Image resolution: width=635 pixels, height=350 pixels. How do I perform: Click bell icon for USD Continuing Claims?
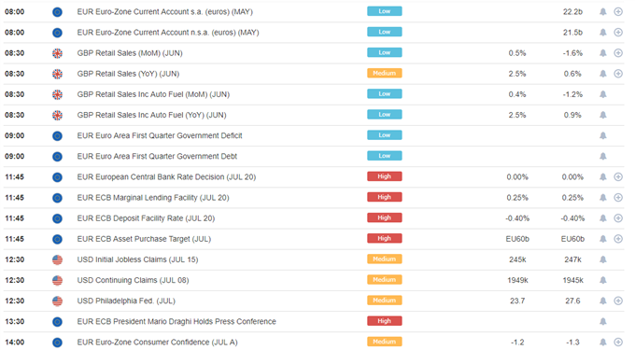[603, 280]
